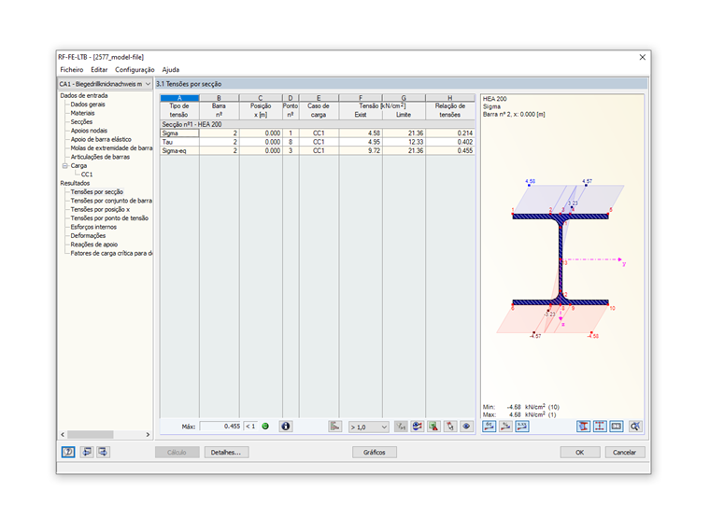Open the > 1,0 filter dropdown
Viewport: 710px width, 532px height.
[369, 427]
